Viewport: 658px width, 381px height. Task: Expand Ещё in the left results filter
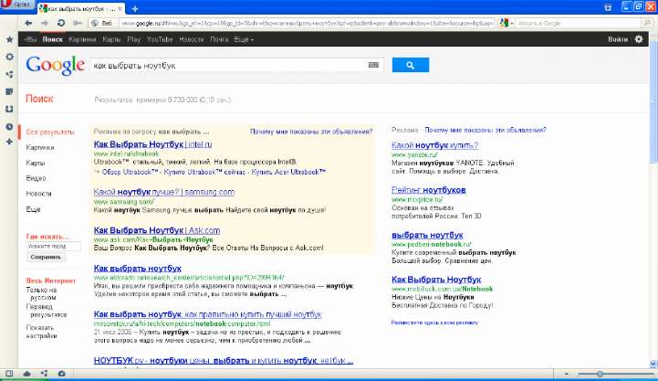(33, 209)
